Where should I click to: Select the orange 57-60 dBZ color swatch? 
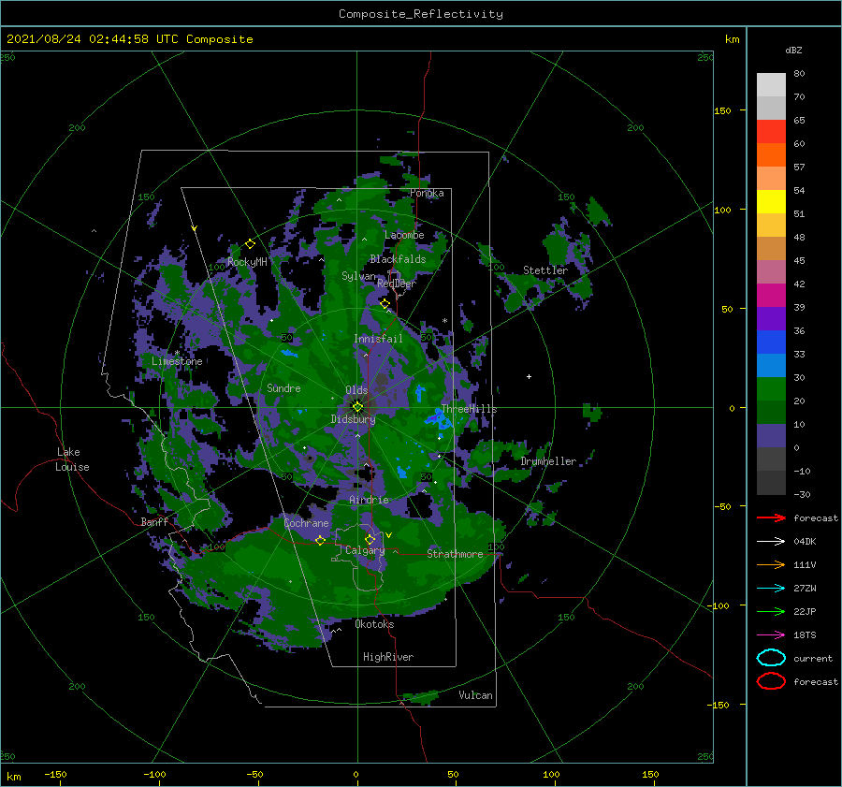tap(771, 154)
